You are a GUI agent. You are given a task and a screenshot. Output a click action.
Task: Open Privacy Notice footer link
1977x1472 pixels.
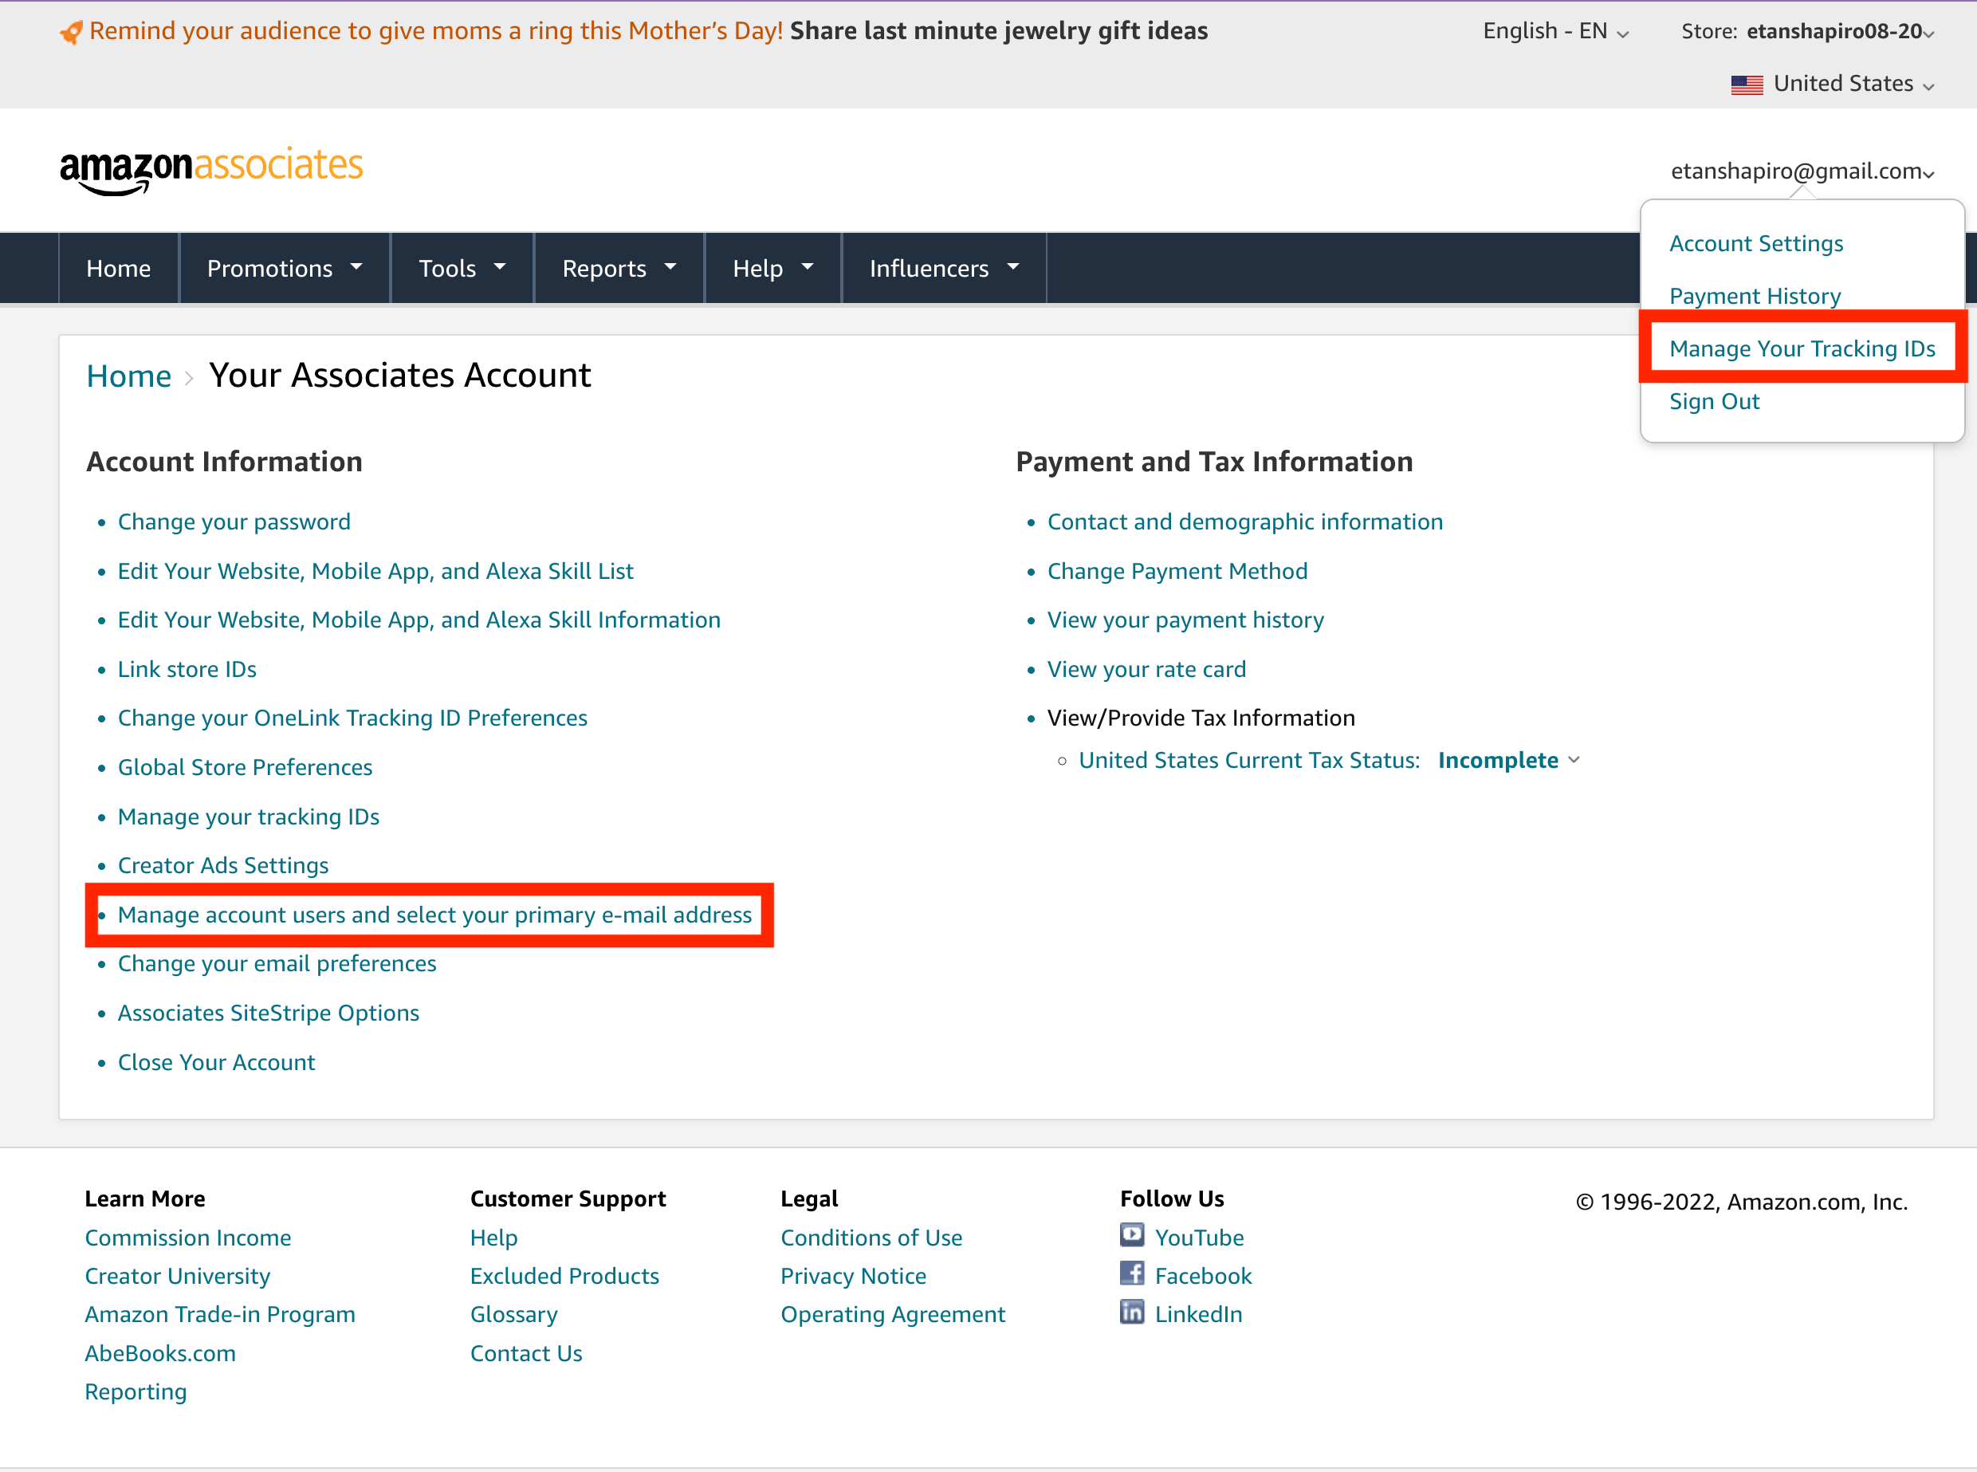click(853, 1276)
